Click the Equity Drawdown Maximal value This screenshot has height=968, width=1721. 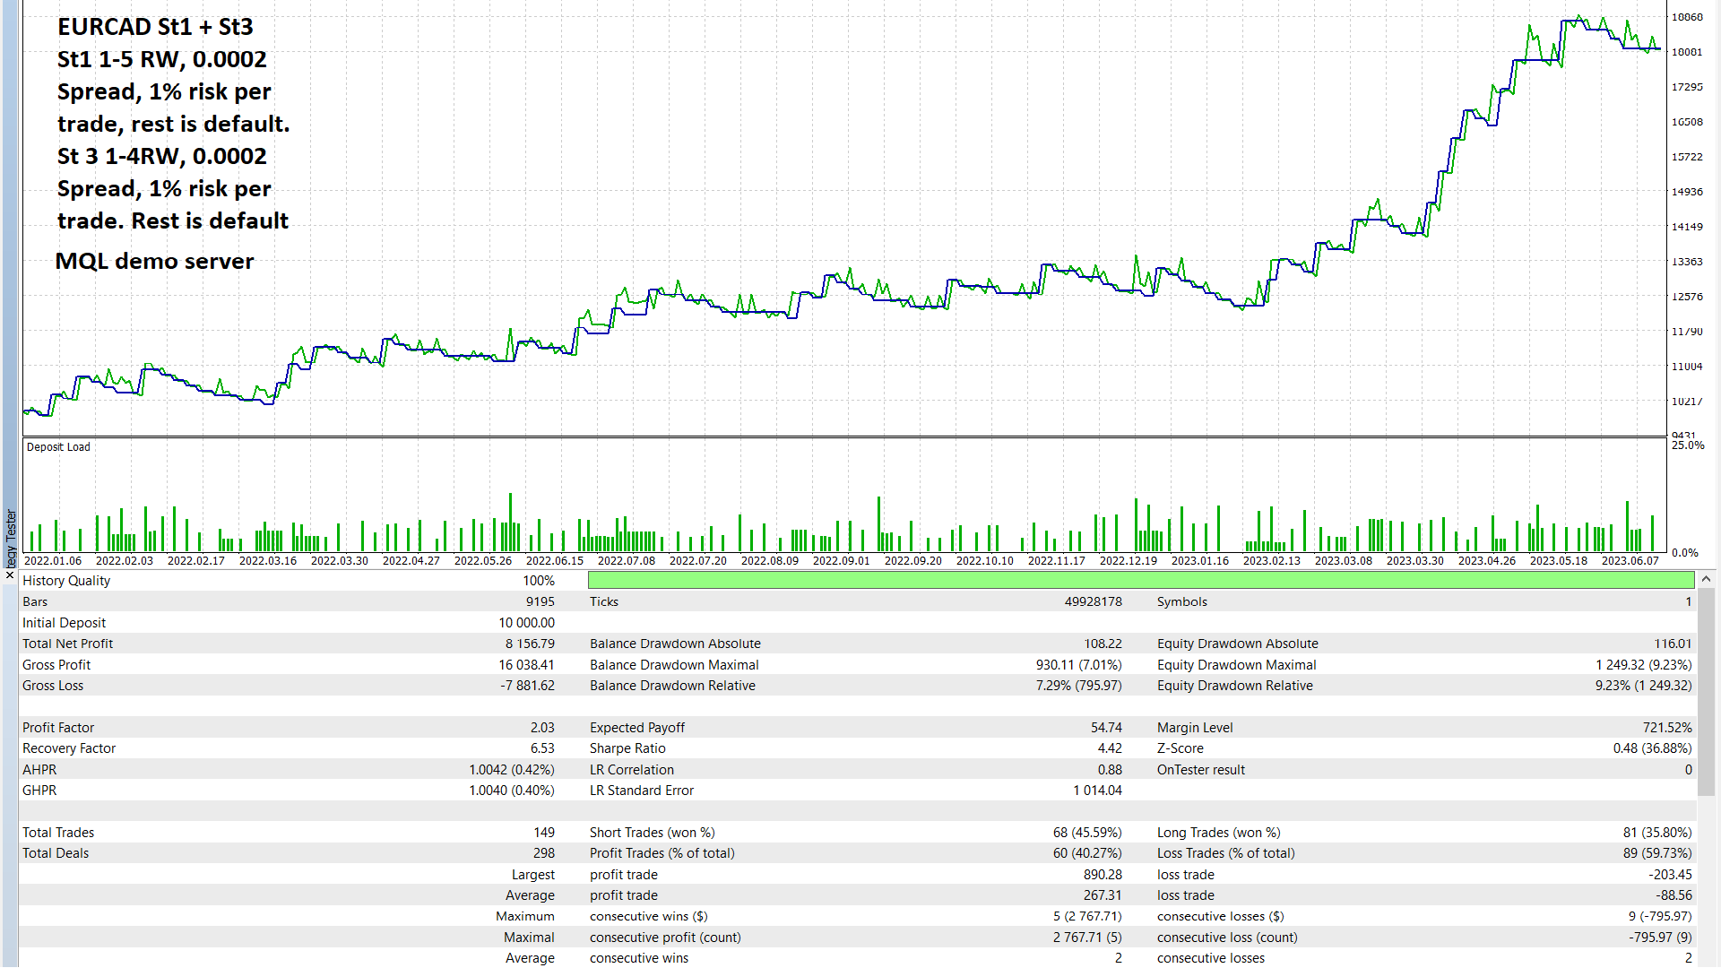coord(1643,665)
